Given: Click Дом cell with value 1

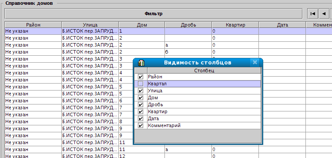Looking at the screenshot, I should pos(142,31).
